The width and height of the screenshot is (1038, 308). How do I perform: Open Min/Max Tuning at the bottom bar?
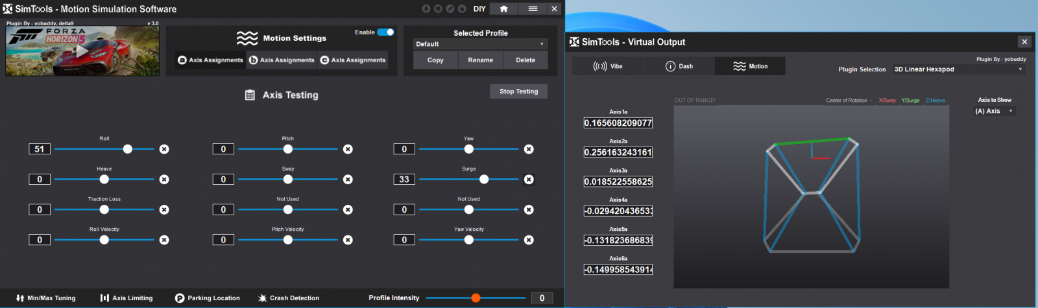point(45,298)
